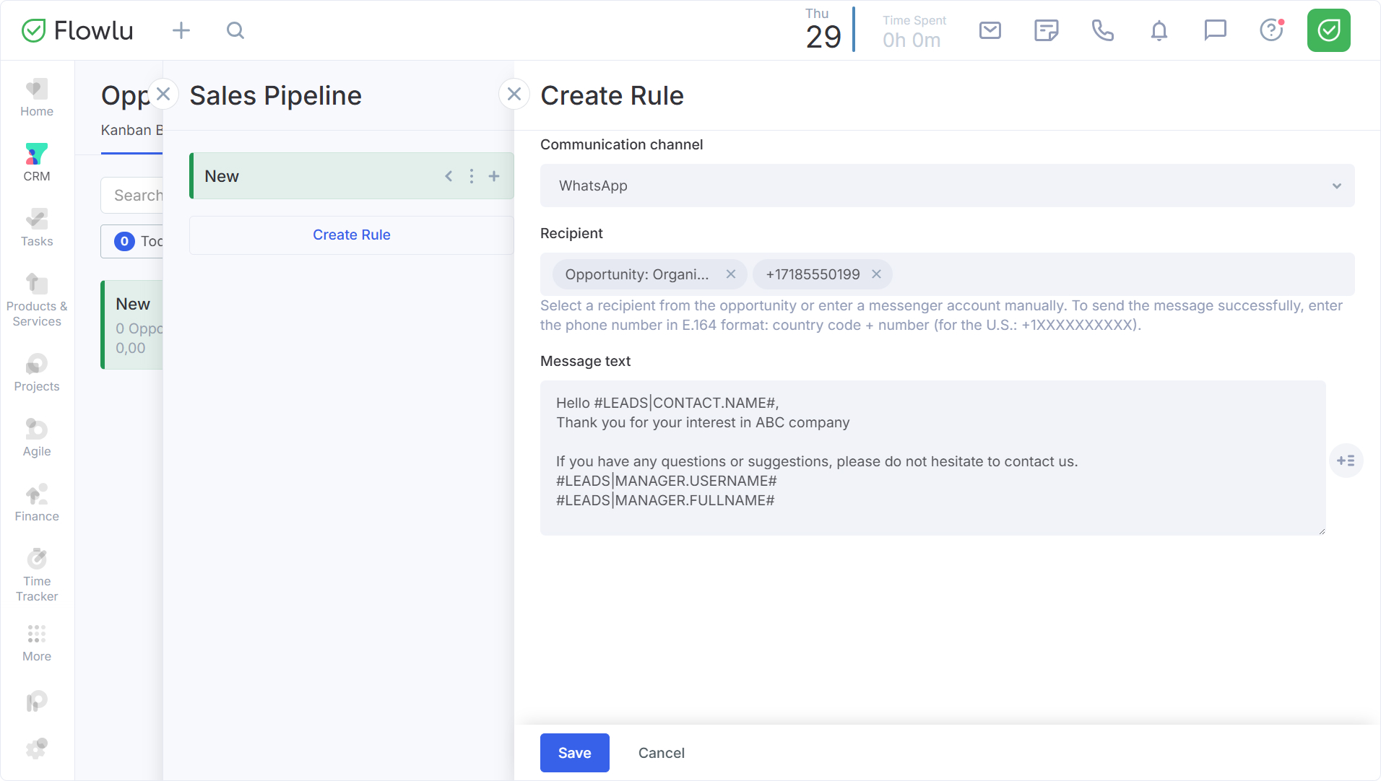Open notifications bell

(1159, 30)
